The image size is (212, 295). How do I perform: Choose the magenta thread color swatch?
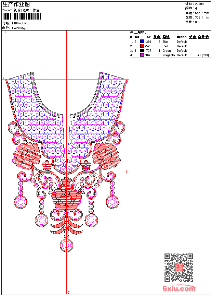coord(142,55)
